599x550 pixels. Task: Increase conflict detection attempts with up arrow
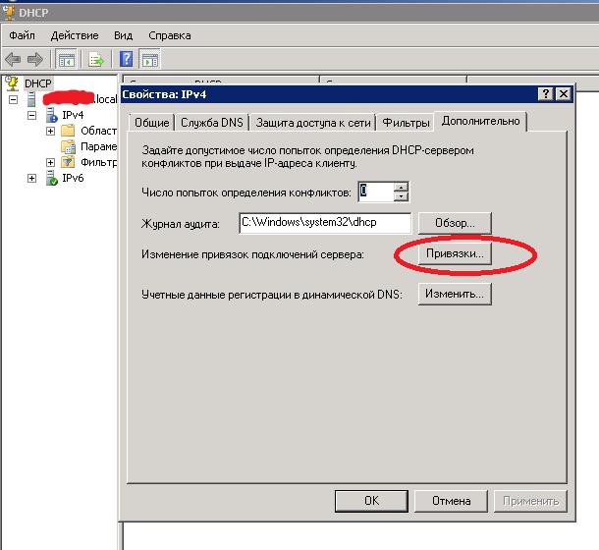(x=401, y=188)
